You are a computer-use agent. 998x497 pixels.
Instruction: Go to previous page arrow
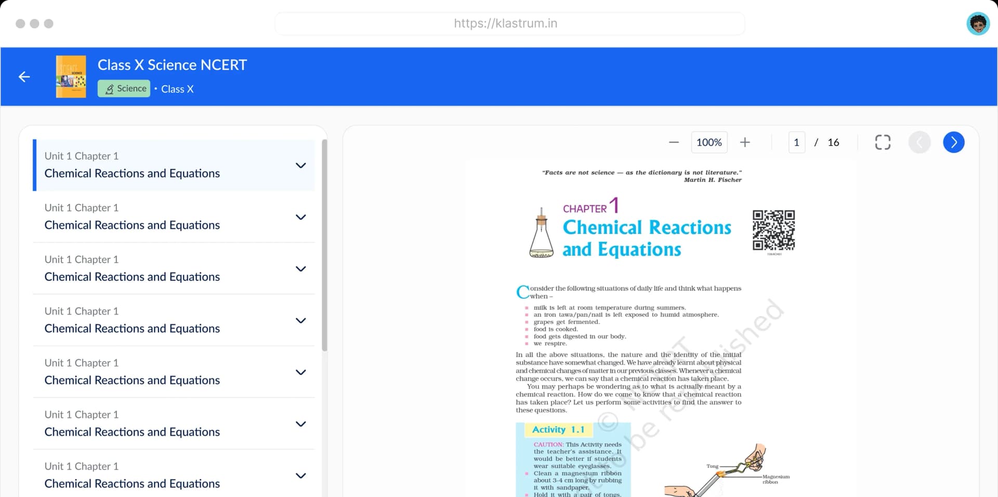click(919, 142)
